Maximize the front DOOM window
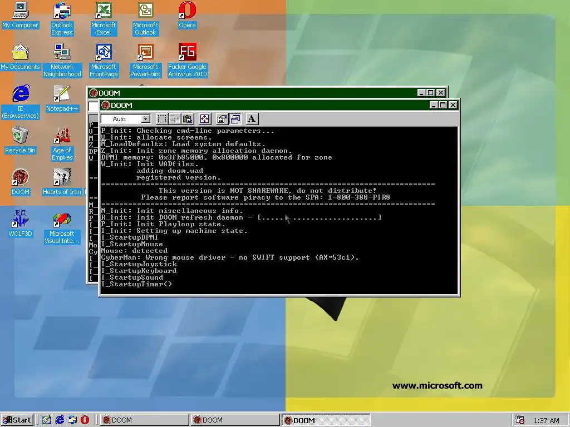The image size is (570, 427). point(443,105)
